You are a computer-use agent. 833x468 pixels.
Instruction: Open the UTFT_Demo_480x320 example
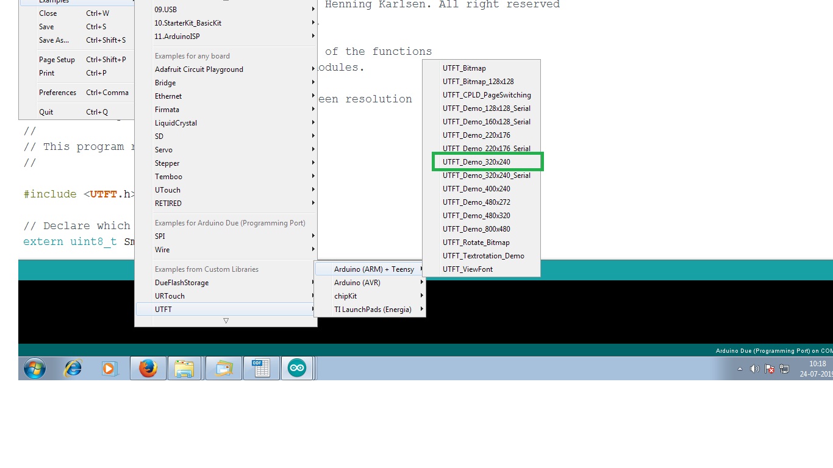pyautogui.click(x=481, y=215)
